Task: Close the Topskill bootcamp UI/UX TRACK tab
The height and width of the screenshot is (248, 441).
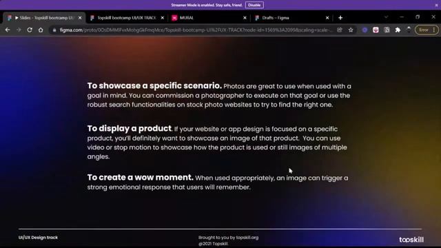Action: pyautogui.click(x=163, y=18)
